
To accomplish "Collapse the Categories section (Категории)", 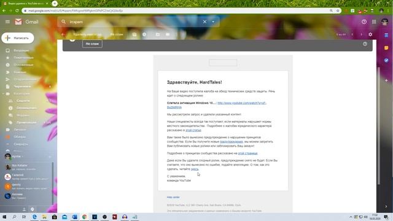I will click(3, 94).
